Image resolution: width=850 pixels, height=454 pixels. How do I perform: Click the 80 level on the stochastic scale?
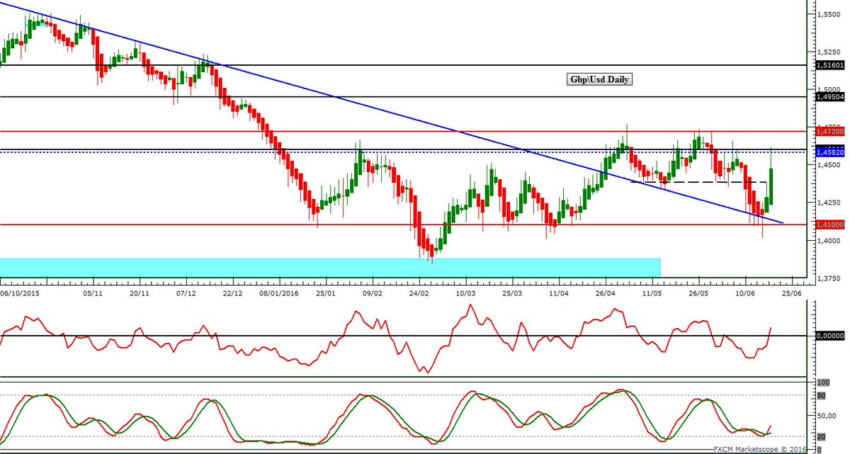coord(821,395)
